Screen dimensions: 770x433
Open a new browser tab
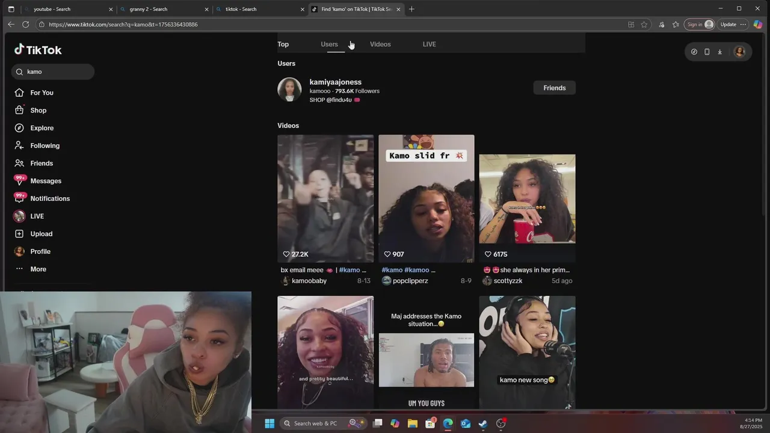tap(411, 9)
